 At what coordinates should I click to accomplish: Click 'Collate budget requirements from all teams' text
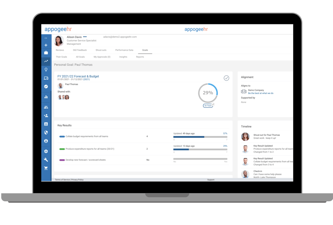tap(87, 136)
